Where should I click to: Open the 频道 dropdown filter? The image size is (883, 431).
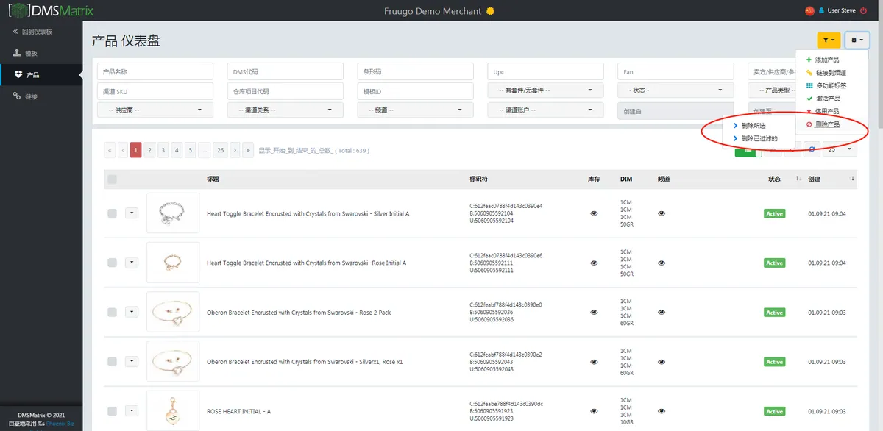(415, 110)
